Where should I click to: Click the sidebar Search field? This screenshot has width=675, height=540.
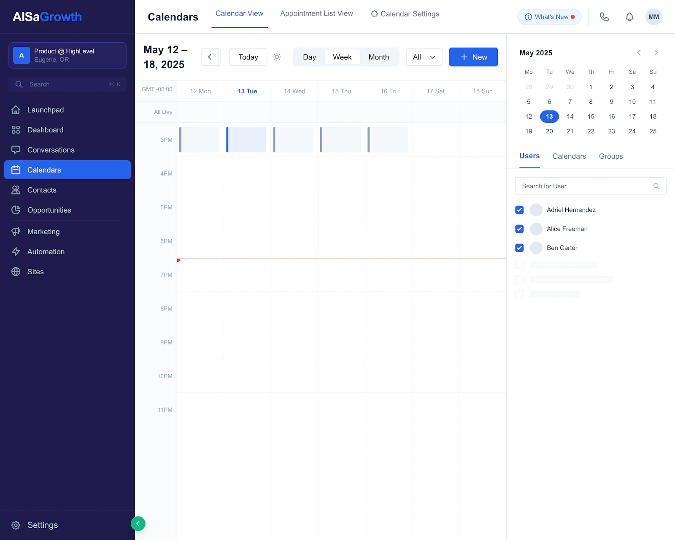67,84
